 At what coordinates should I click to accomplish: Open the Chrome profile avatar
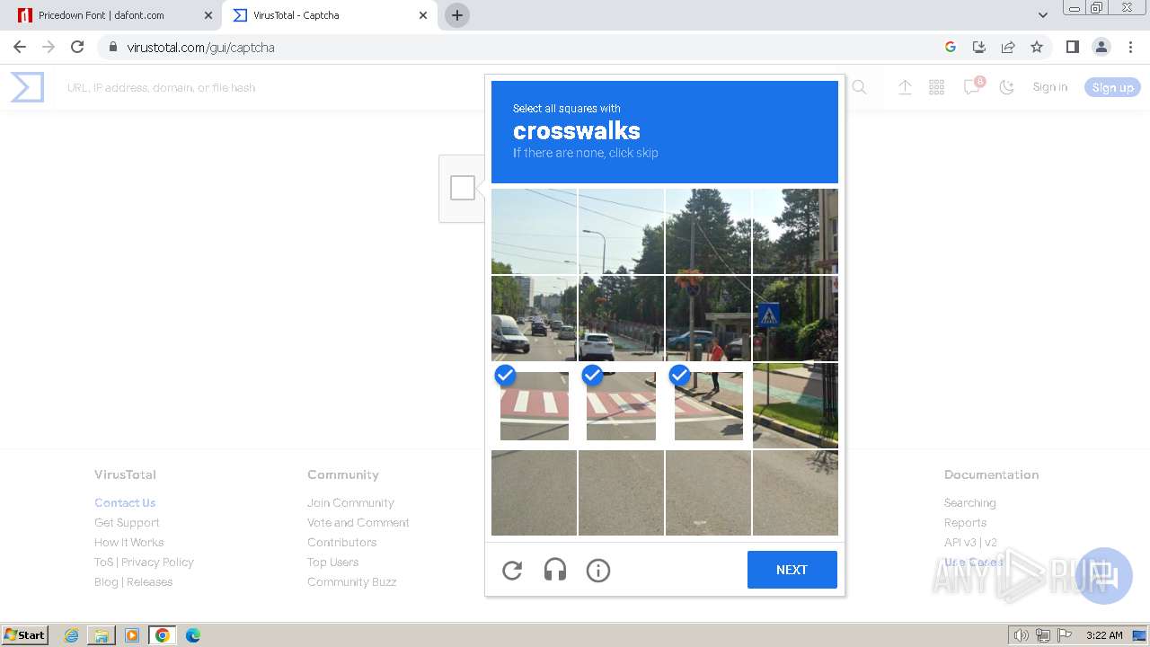coord(1101,47)
